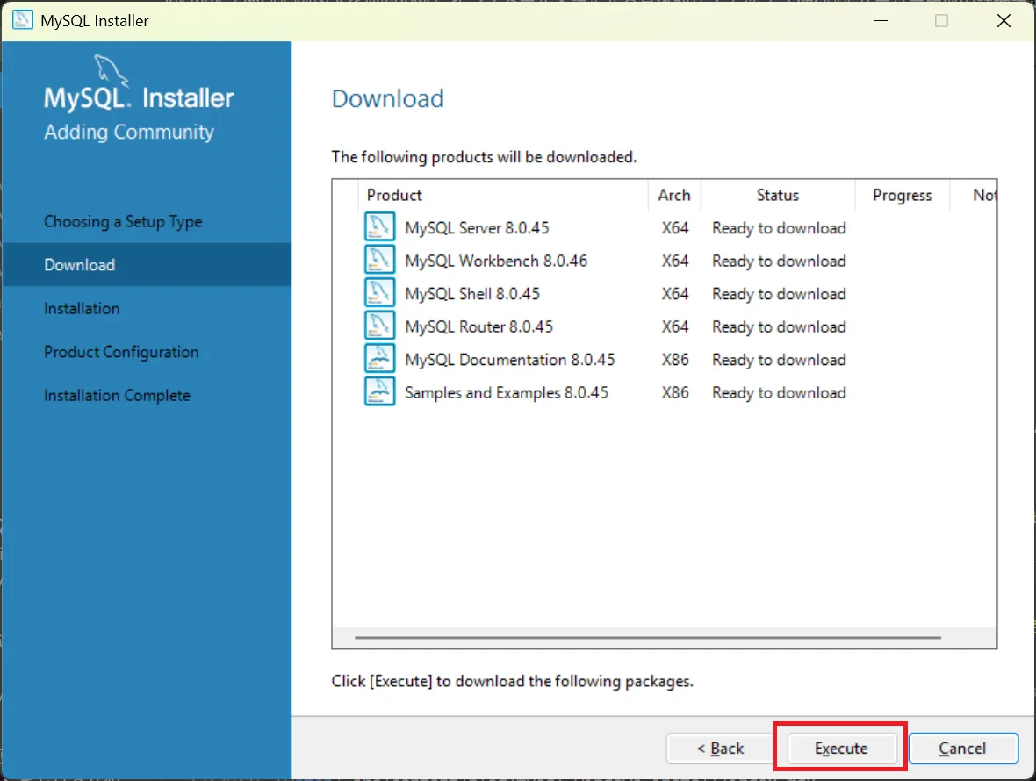The height and width of the screenshot is (781, 1036).
Task: Sort by the Product column header
Action: tap(394, 195)
